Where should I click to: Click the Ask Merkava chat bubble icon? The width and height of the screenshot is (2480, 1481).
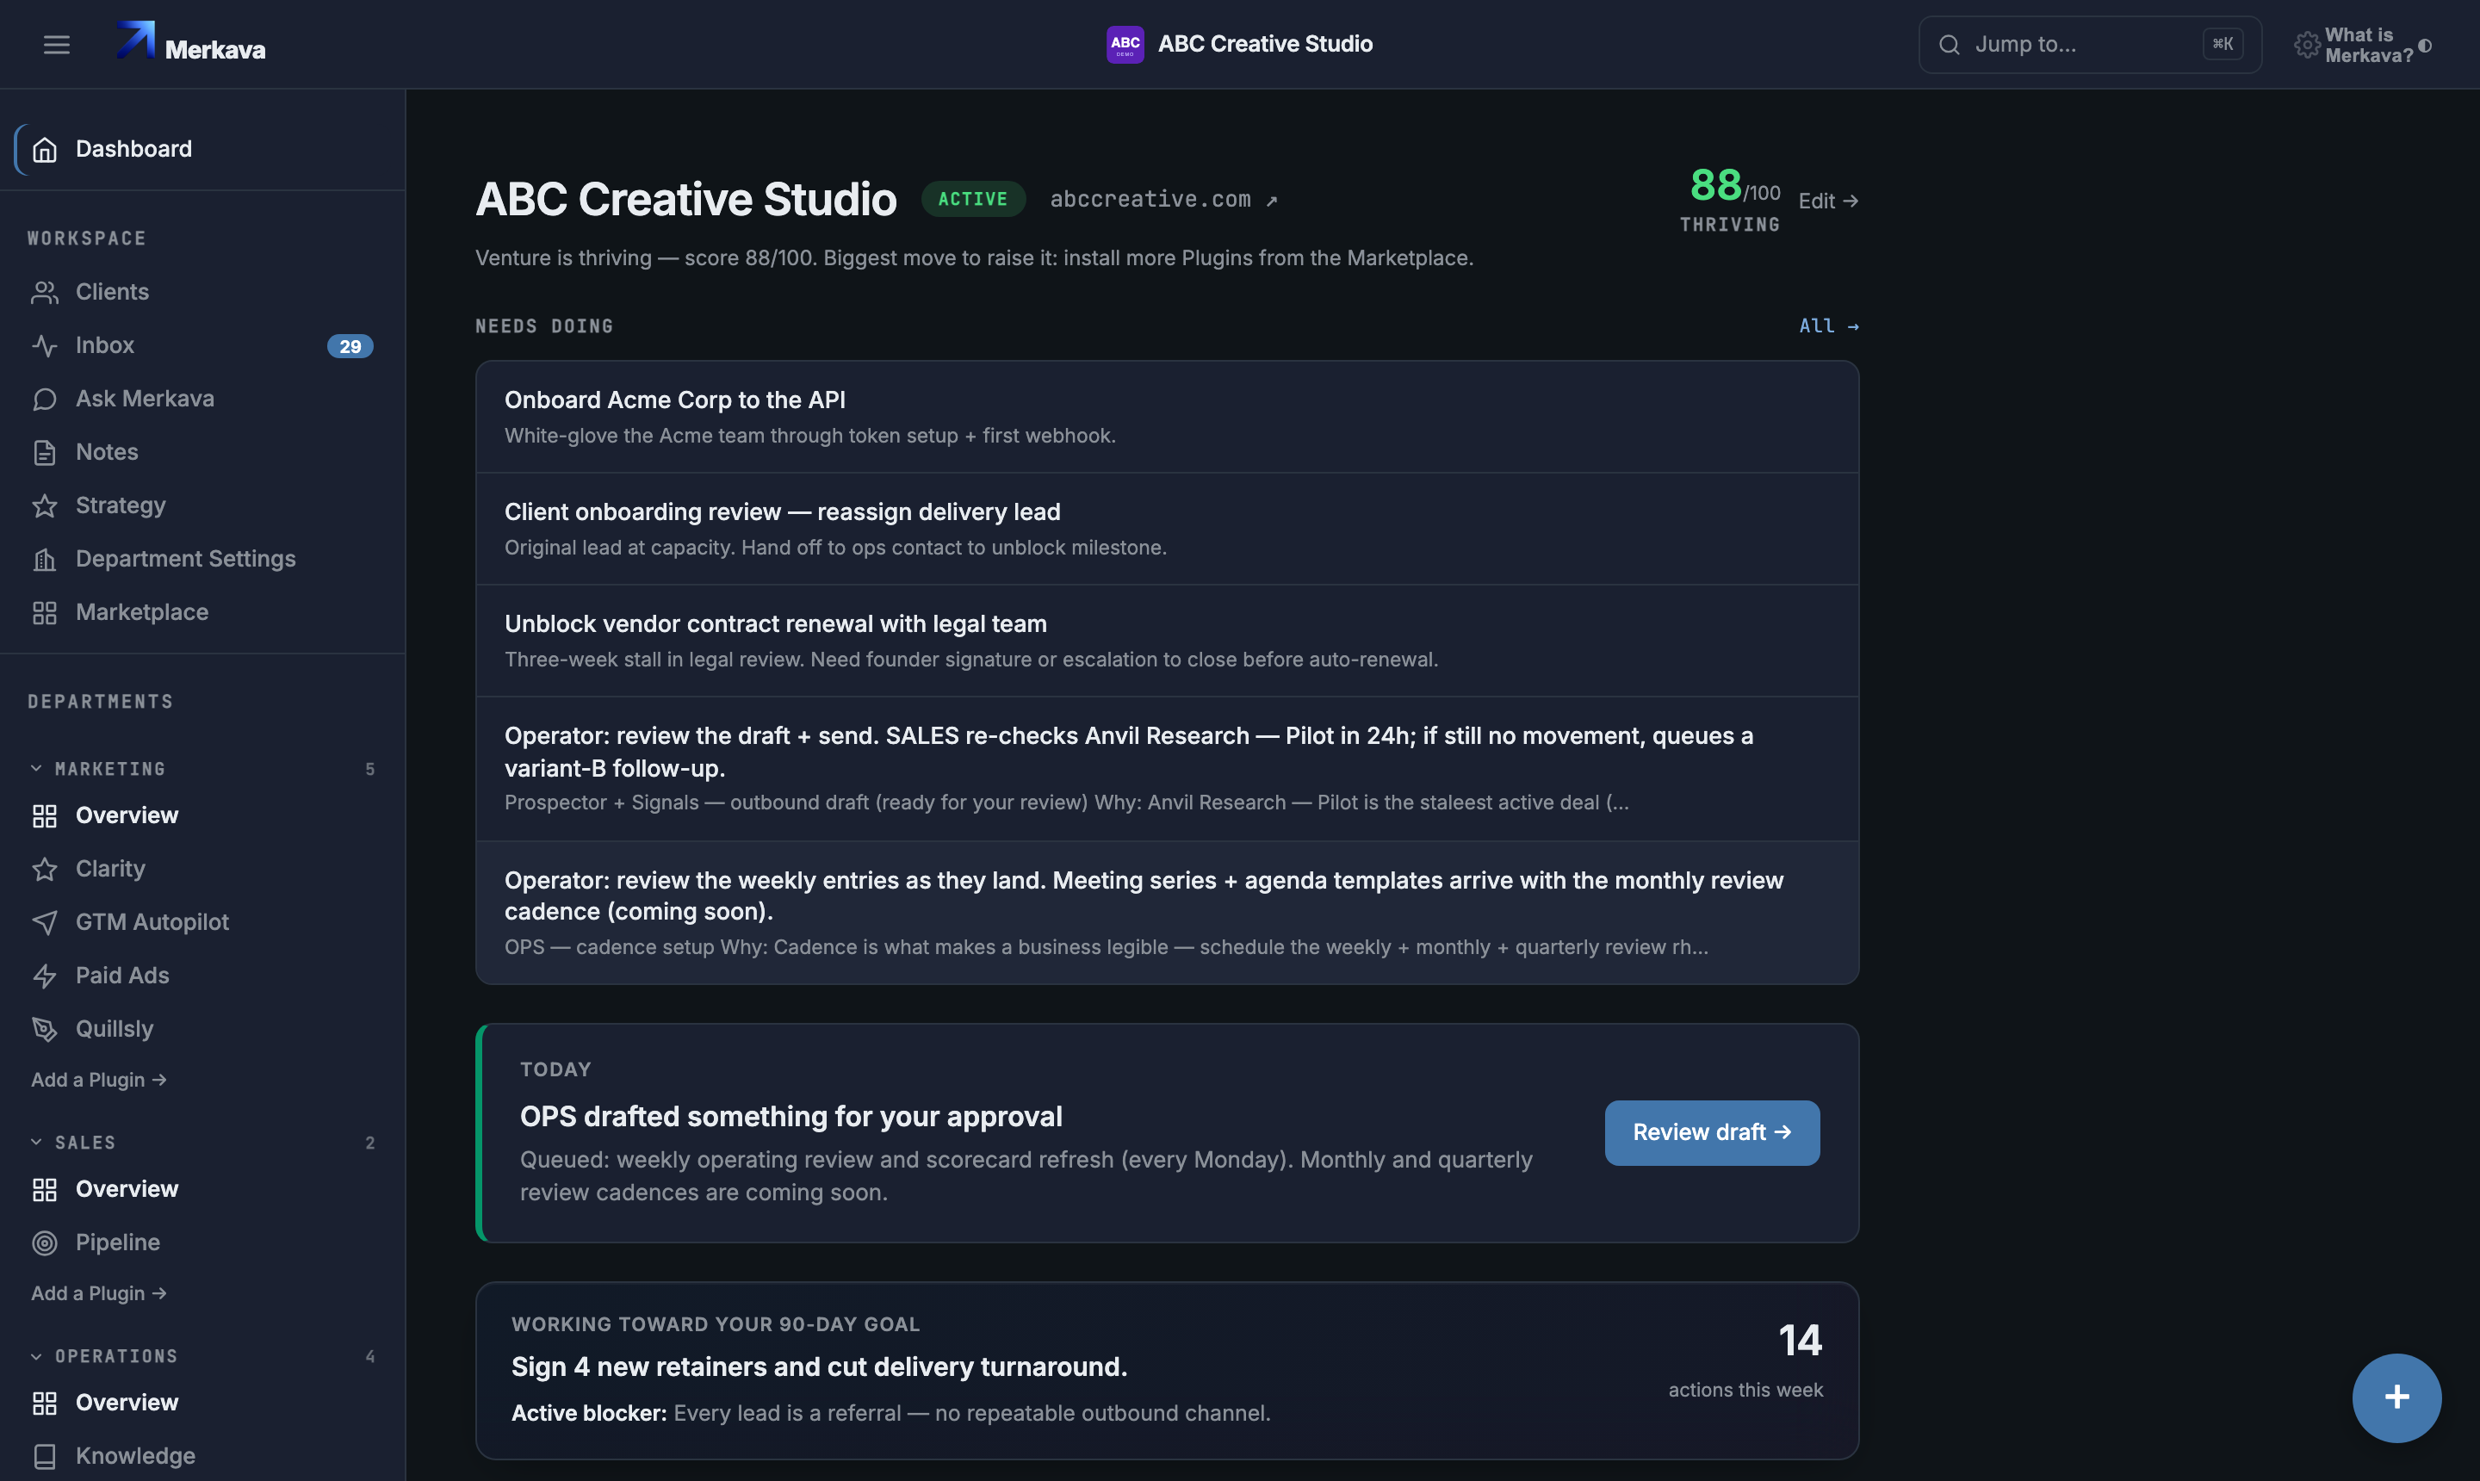[x=45, y=400]
